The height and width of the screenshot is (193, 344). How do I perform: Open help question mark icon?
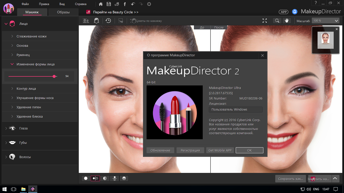tap(315, 3)
